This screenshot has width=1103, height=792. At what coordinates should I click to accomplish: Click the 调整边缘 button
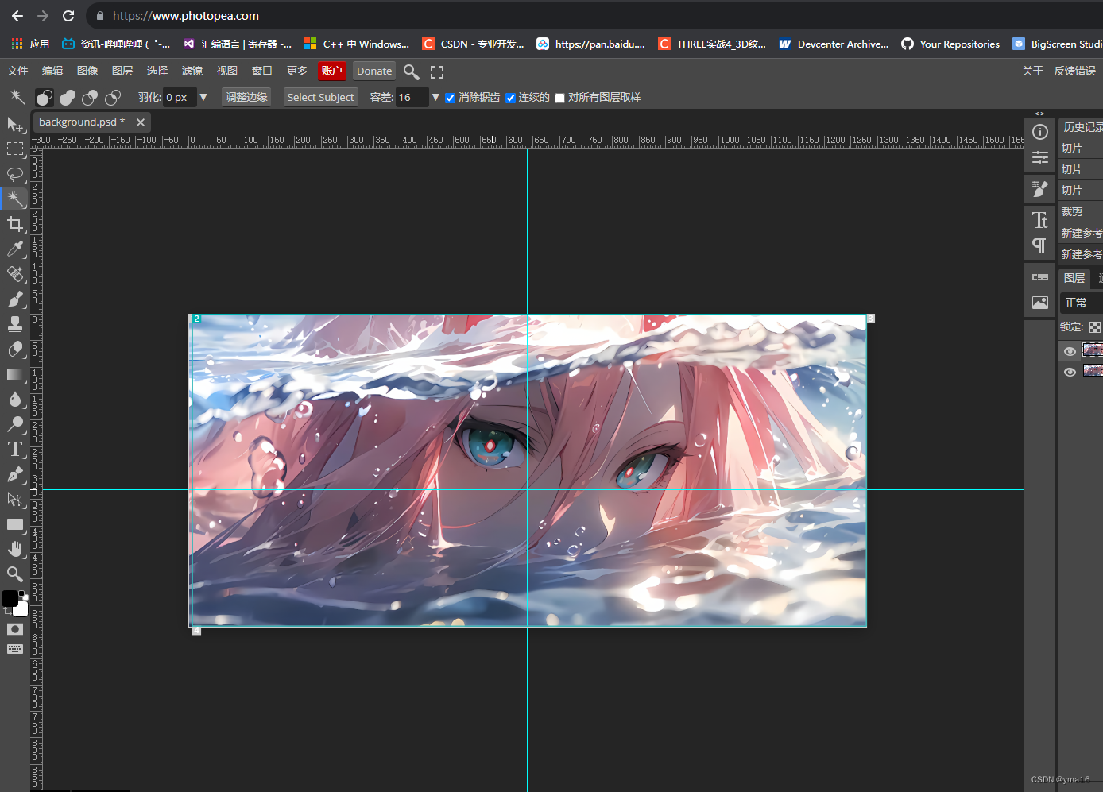click(246, 97)
